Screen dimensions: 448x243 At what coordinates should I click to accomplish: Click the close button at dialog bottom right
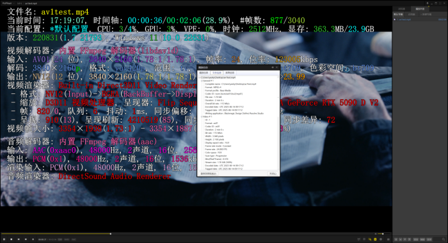coord(273,173)
